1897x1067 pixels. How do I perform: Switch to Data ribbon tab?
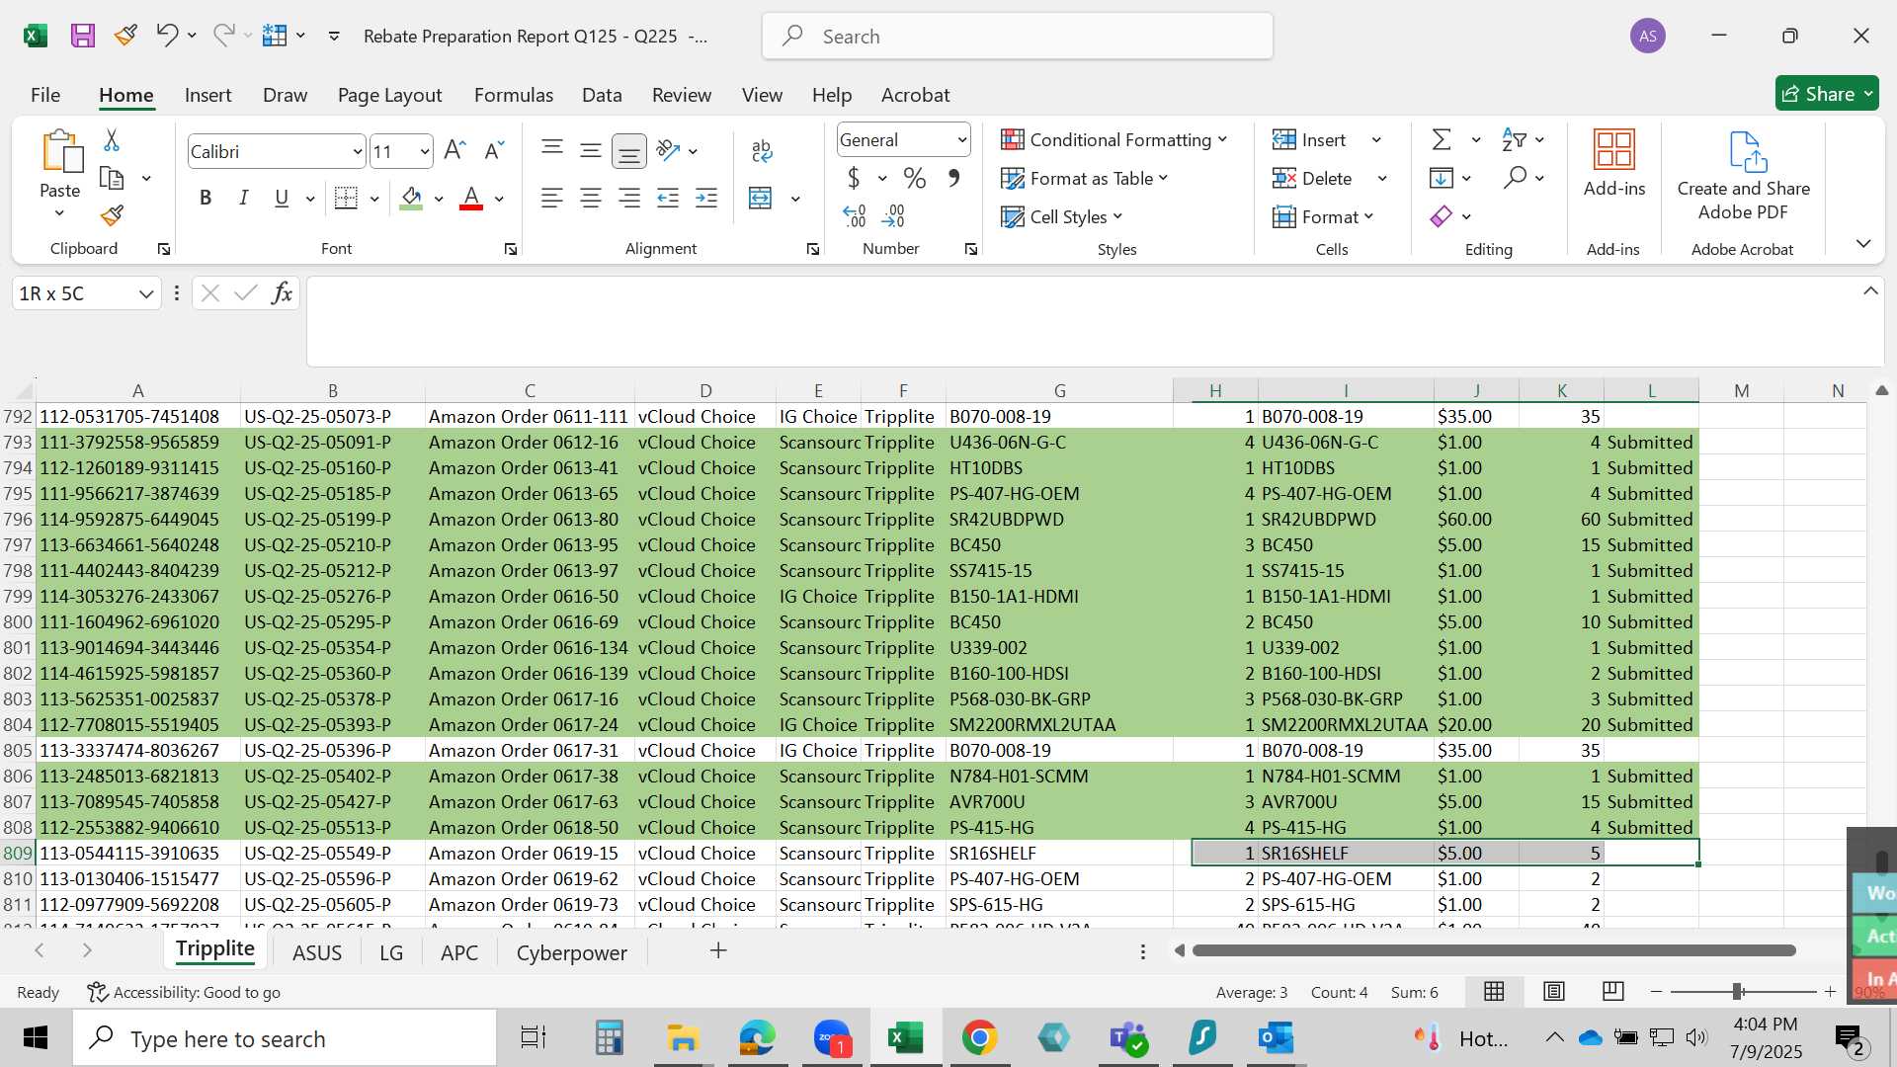pyautogui.click(x=602, y=95)
